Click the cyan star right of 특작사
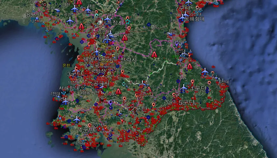This screenshot has height=158, width=277. coord(128,22)
